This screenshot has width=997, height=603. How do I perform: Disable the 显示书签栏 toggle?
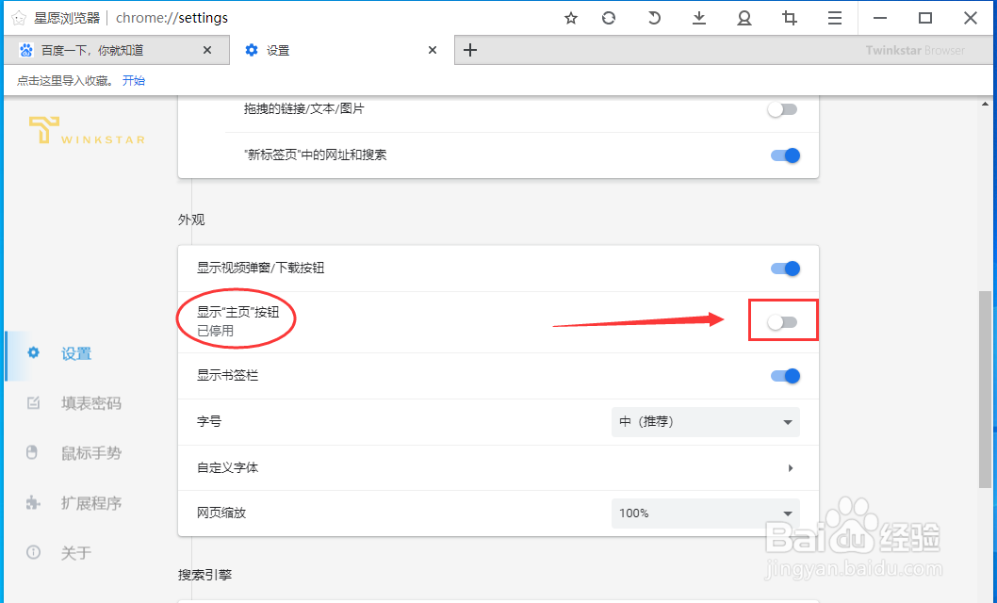pos(785,375)
